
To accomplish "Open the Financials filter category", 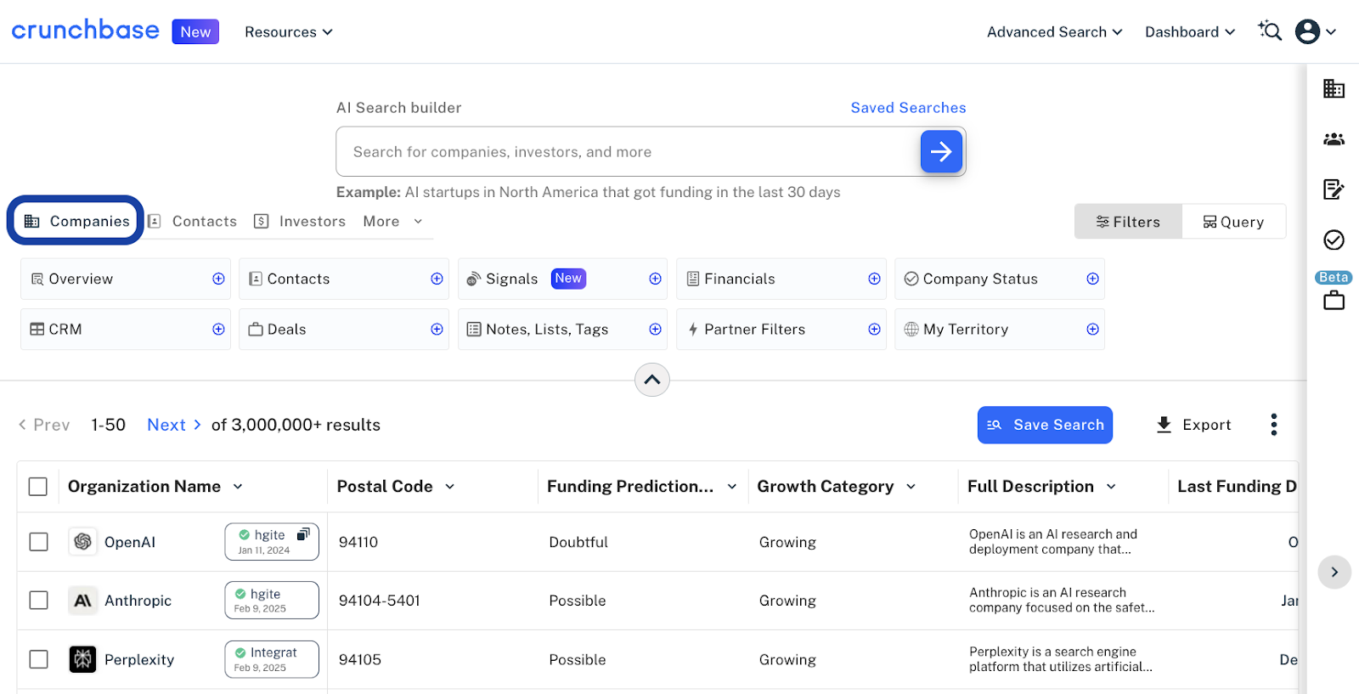I will tap(781, 279).
